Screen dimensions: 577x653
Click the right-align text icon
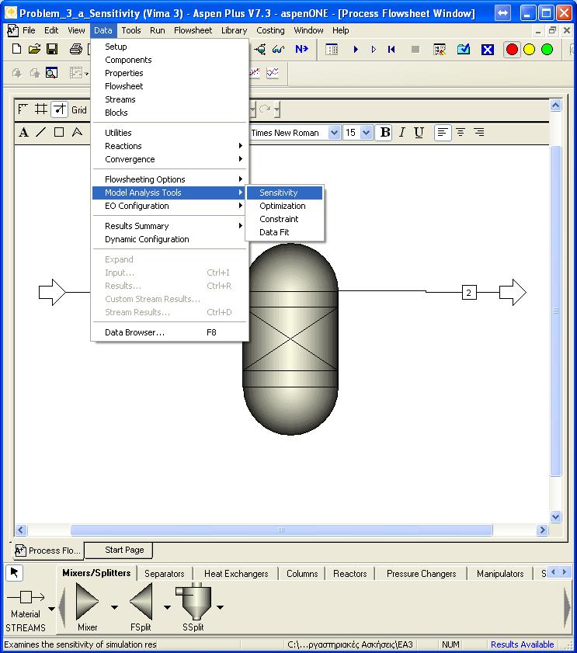(x=479, y=133)
